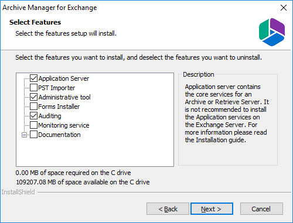Click the Archive Manager logo icon
Viewport: 293px width, 223px height.
pos(272,32)
